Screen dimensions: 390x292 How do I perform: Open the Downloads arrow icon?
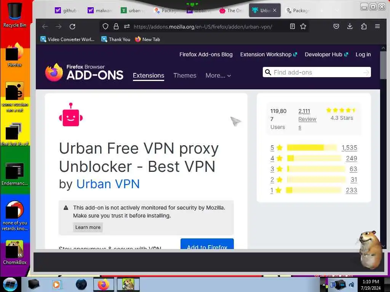pos(350,26)
